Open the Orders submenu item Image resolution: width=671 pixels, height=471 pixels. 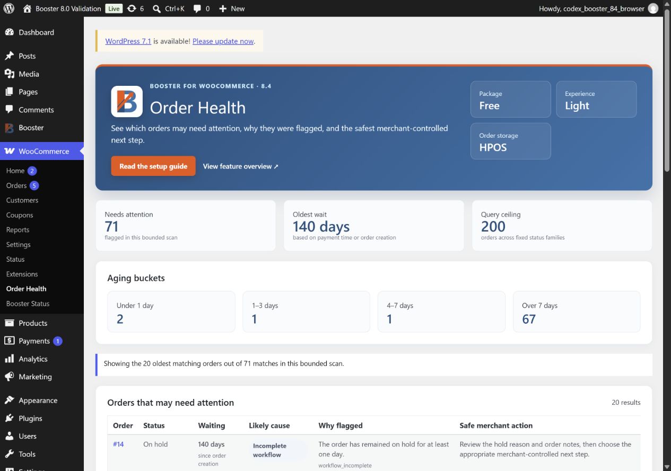click(x=16, y=185)
